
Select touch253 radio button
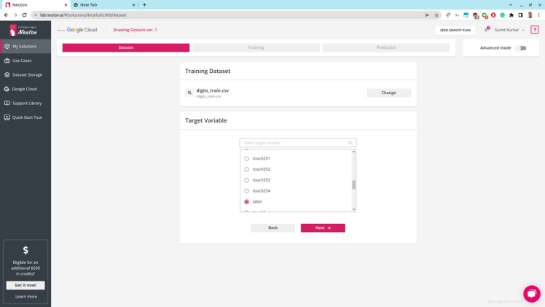[246, 180]
